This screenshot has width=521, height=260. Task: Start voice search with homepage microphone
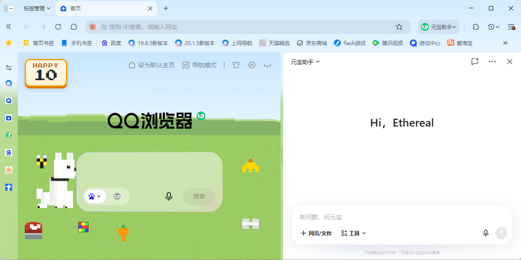pyautogui.click(x=169, y=196)
